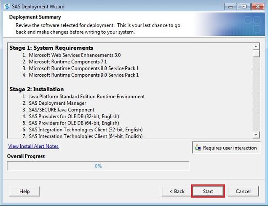Cancel the SAS deployment wizard
268x206 pixels.
pyautogui.click(x=243, y=191)
